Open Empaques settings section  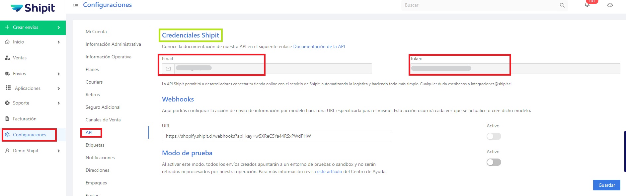coord(96,183)
